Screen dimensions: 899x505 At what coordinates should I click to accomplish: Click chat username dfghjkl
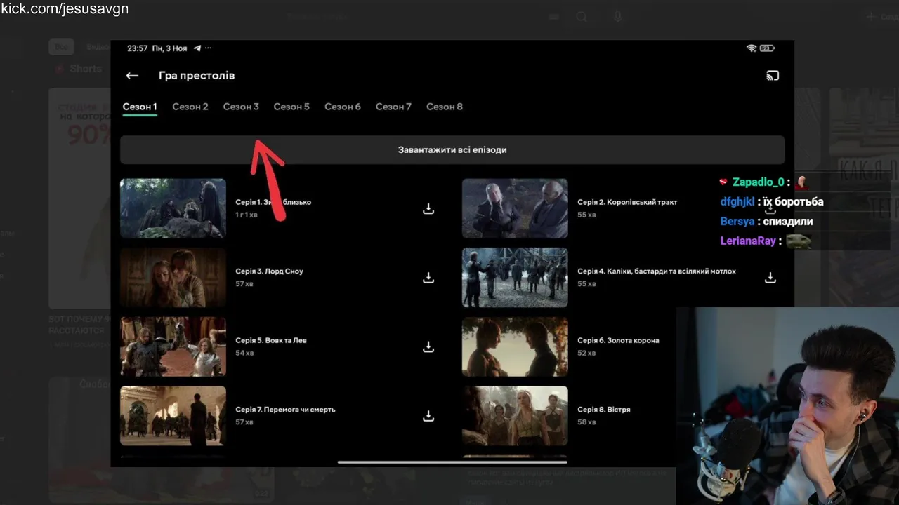(737, 202)
